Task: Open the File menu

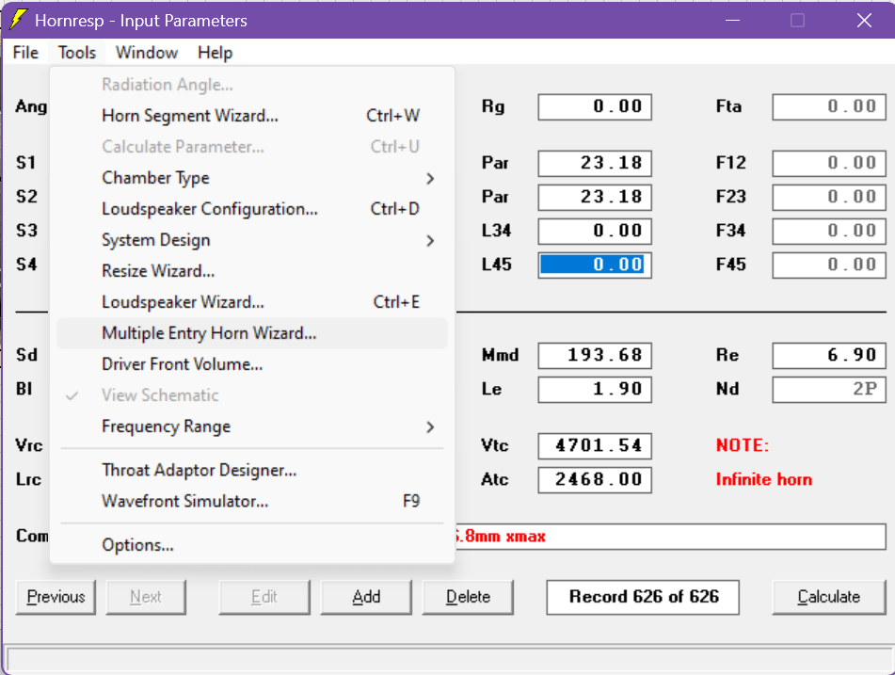Action: click(25, 53)
